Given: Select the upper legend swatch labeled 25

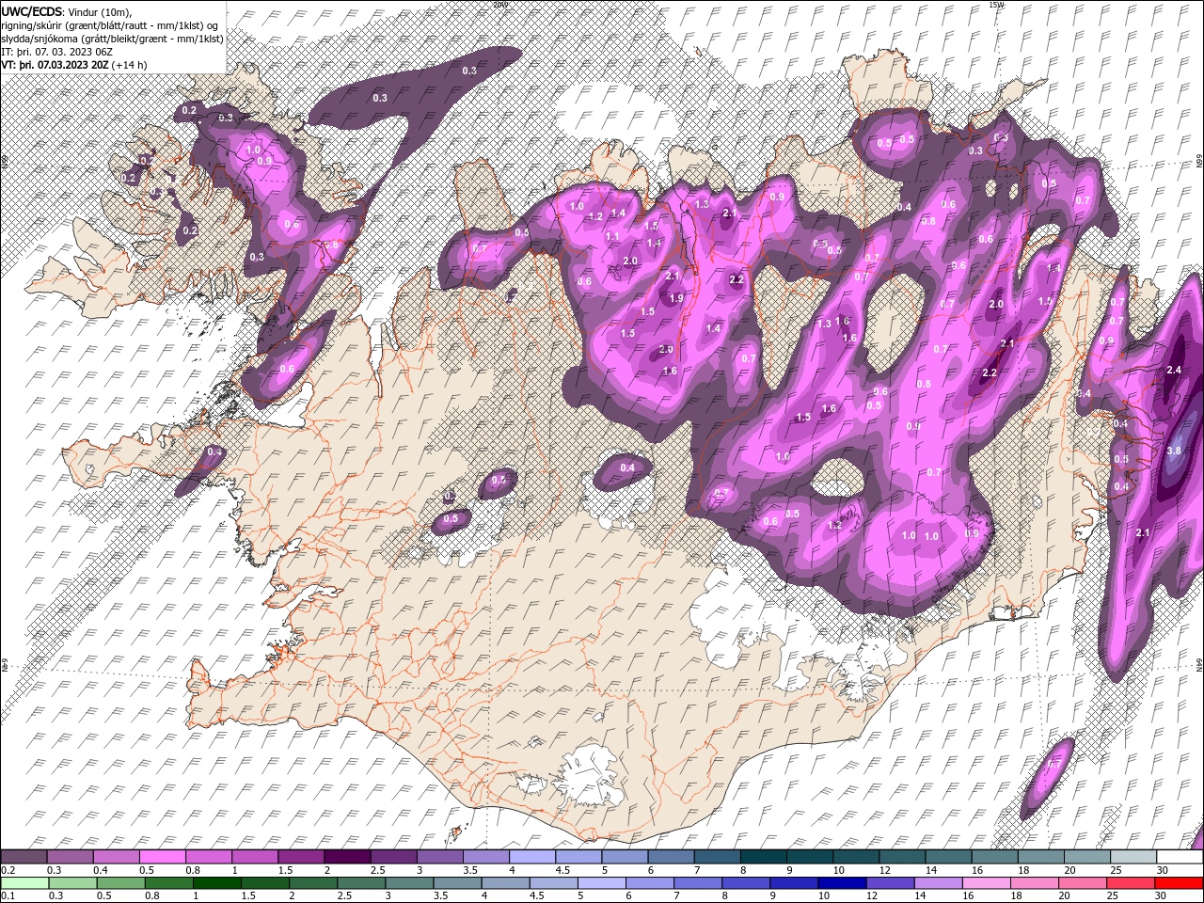Looking at the screenshot, I should coord(1133,857).
